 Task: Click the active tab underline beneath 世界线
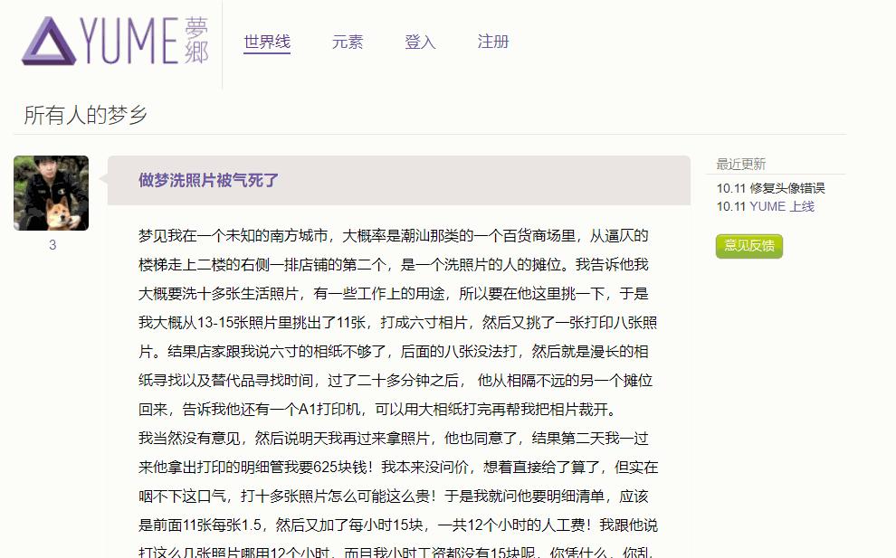coord(265,54)
